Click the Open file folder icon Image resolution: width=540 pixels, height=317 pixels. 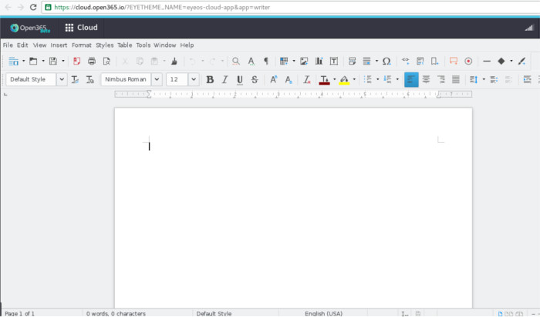(x=33, y=61)
